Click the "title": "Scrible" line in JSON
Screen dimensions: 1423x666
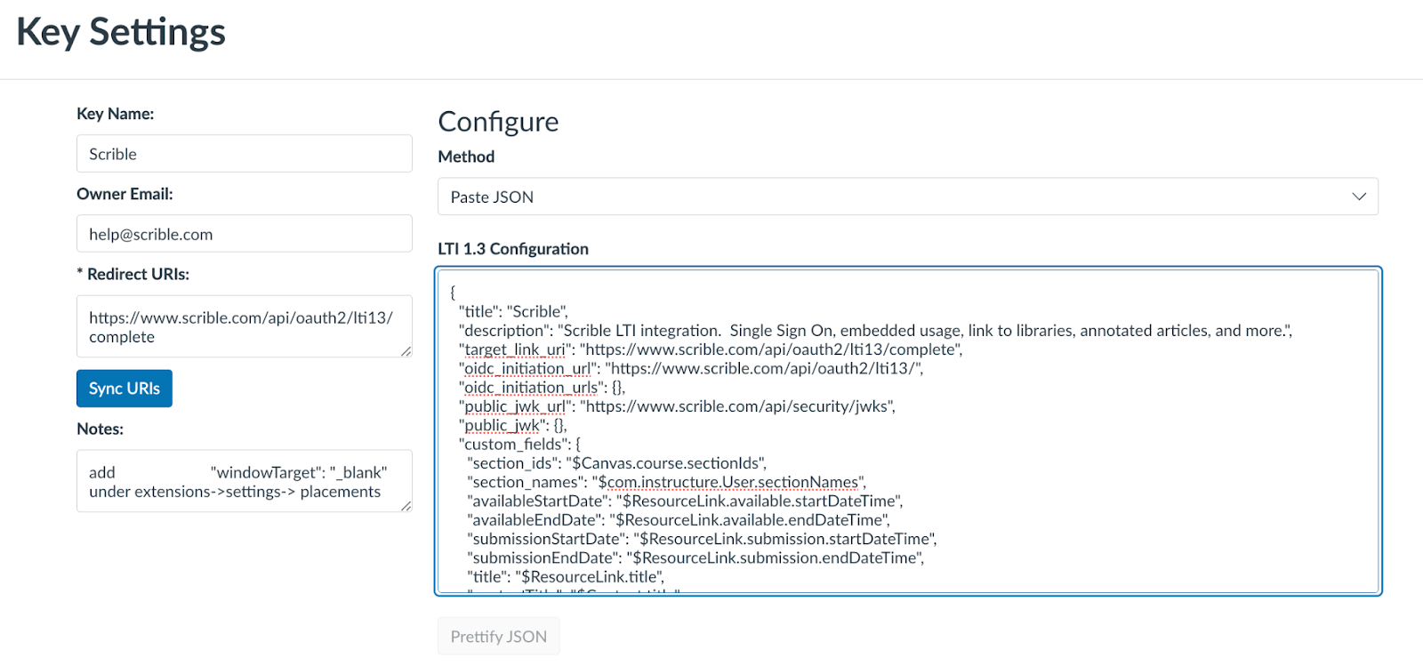click(513, 311)
